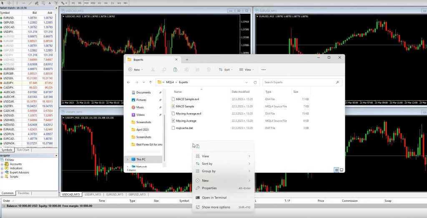
Task: Go up one folder level
Action: 150,82
